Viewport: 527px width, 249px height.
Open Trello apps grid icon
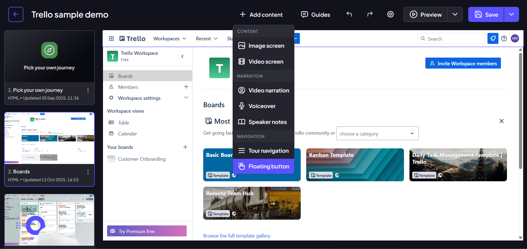[x=111, y=38]
